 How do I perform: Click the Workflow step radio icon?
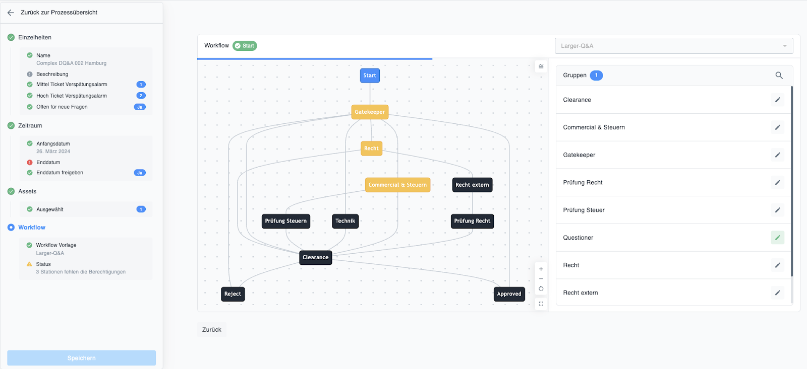[11, 228]
